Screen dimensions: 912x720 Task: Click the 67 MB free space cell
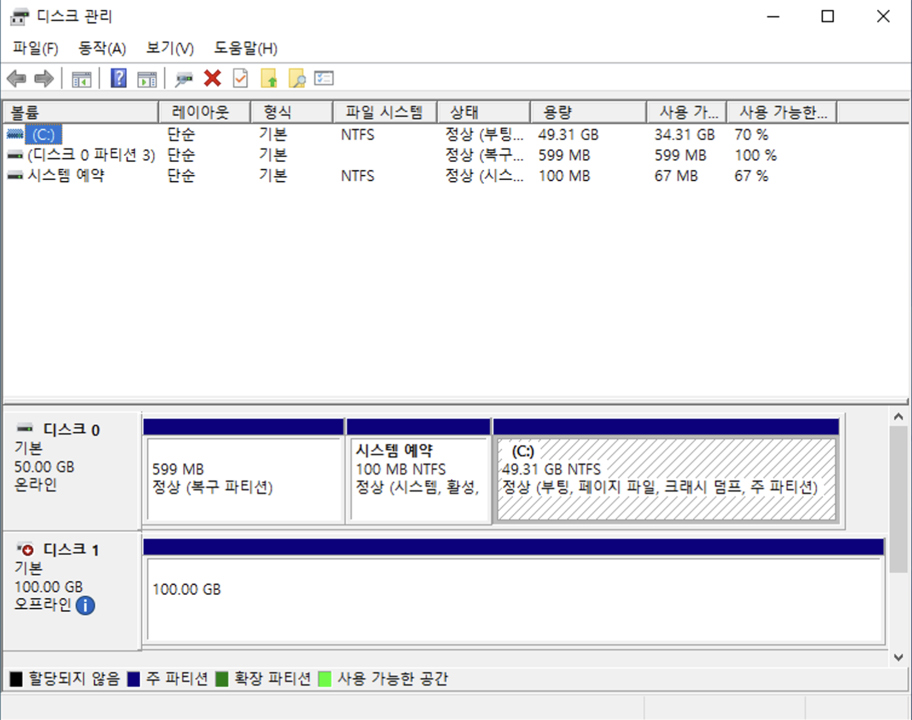pos(676,175)
